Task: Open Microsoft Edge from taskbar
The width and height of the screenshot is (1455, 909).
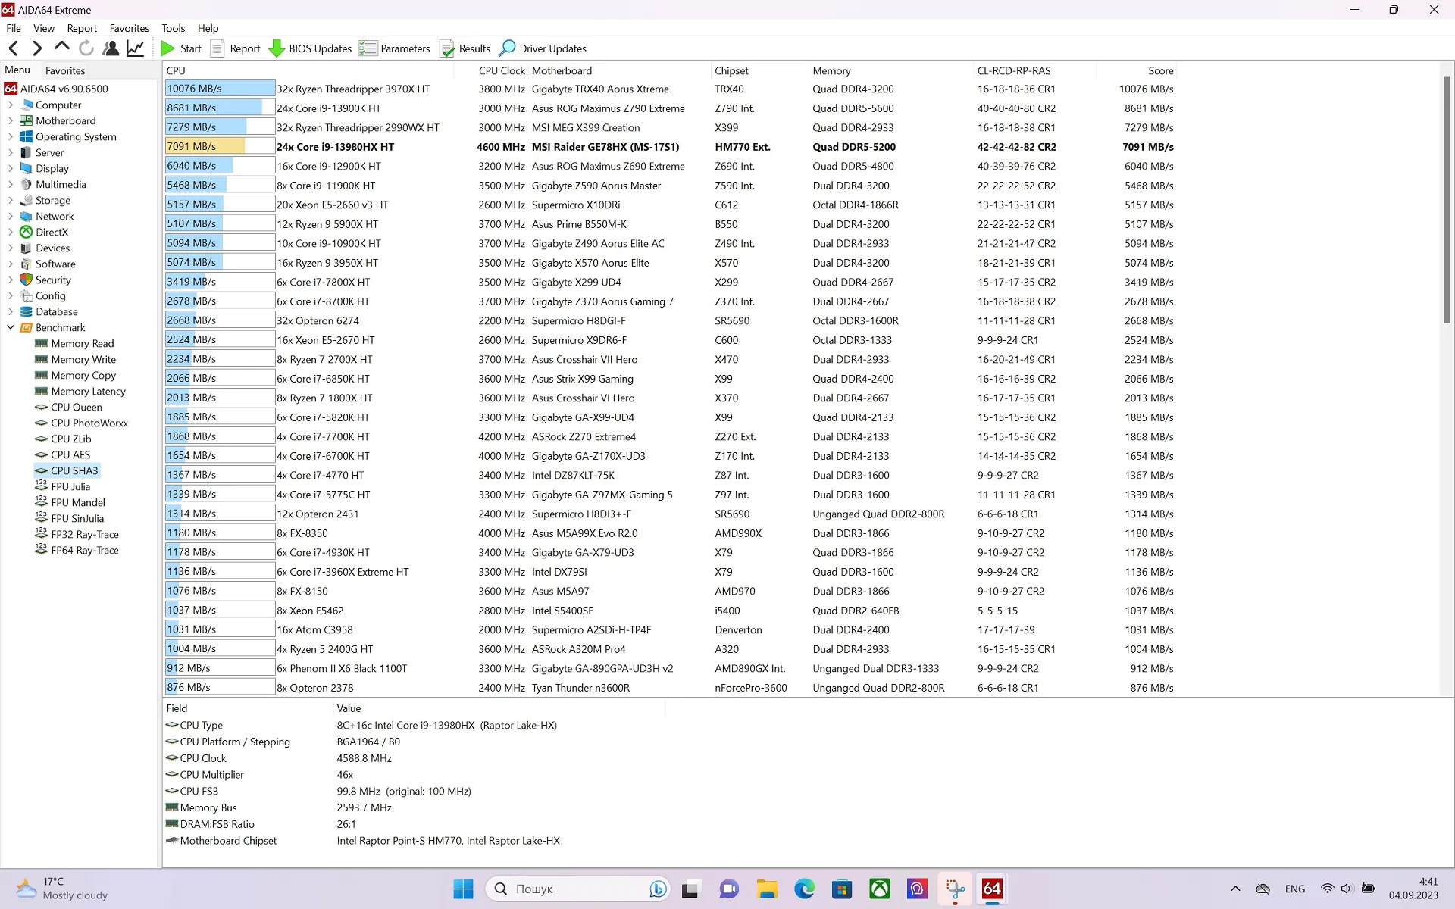Action: (804, 889)
